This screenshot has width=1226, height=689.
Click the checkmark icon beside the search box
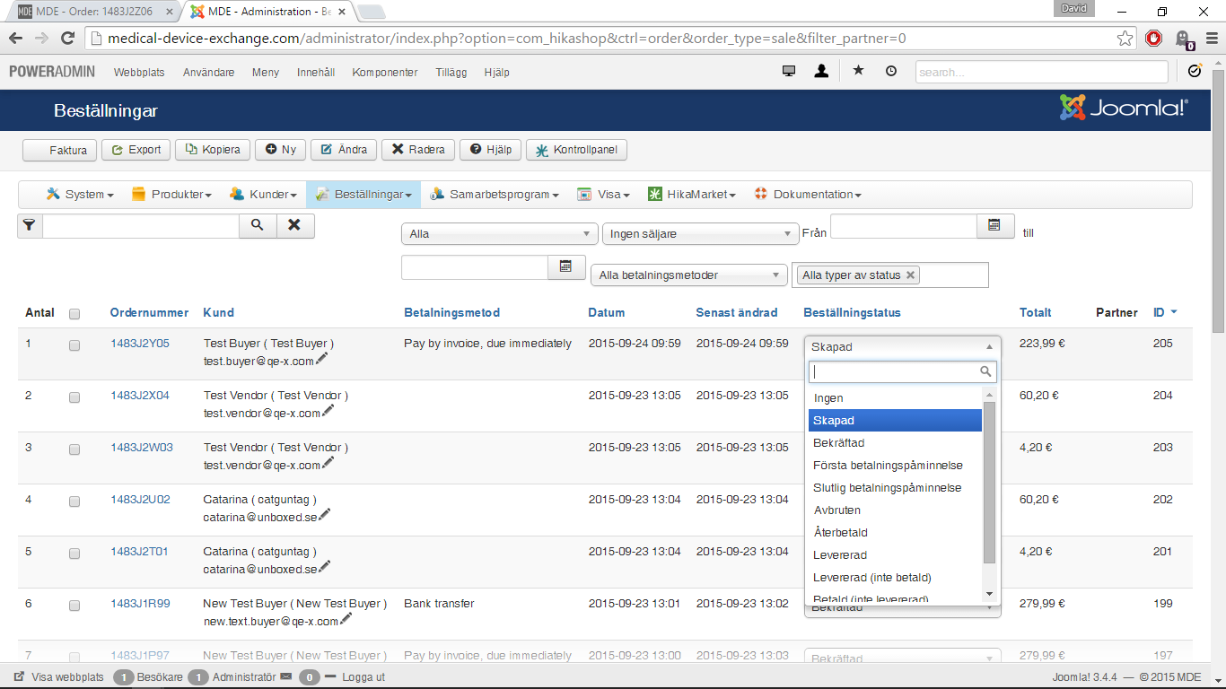[x=1195, y=71]
